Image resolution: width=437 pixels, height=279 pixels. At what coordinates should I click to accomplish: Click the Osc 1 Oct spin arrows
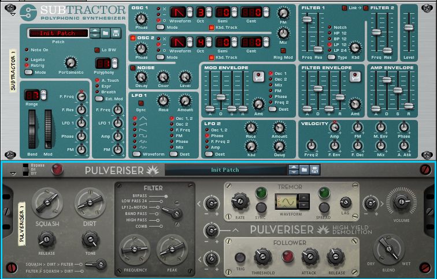(x=209, y=12)
